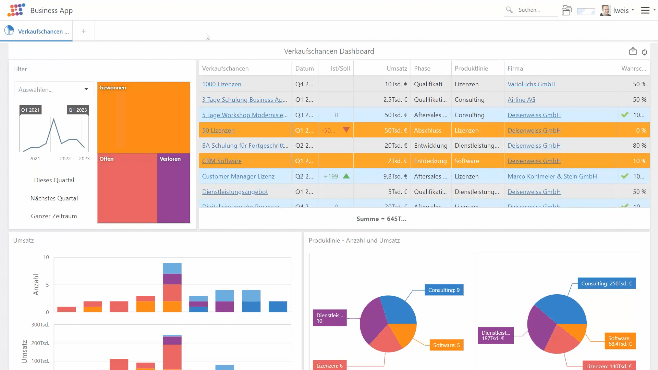658x370 pixels.
Task: Open the folders icon in the header
Action: tap(566, 11)
